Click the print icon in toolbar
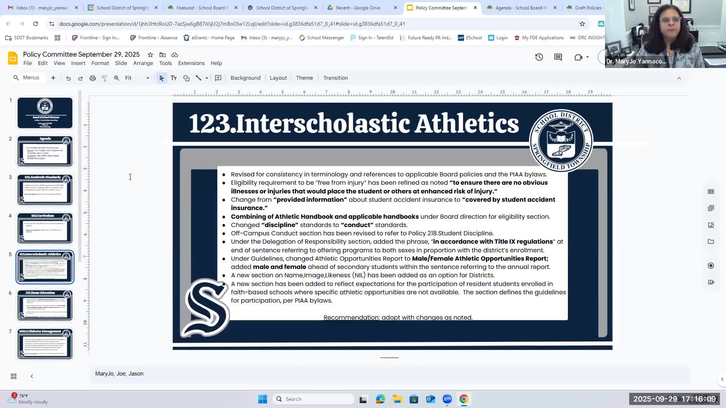Image resolution: width=726 pixels, height=408 pixels. 93,78
